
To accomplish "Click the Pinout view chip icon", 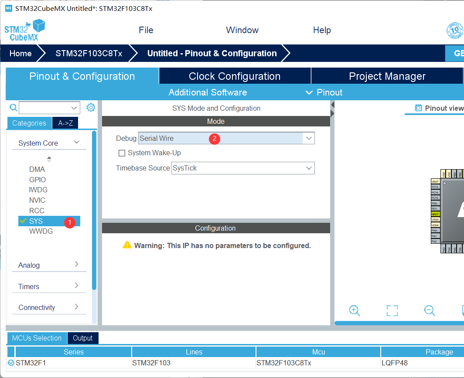I will pyautogui.click(x=418, y=108).
